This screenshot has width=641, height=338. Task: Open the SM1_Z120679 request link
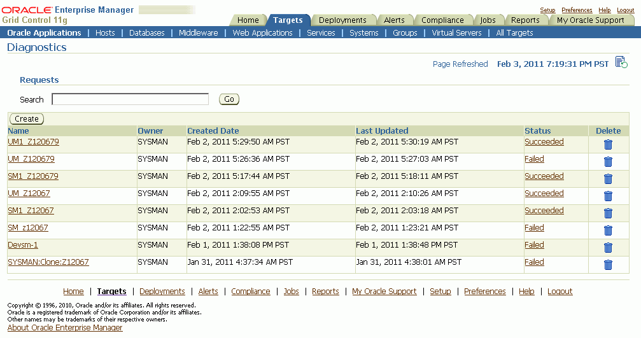point(33,176)
